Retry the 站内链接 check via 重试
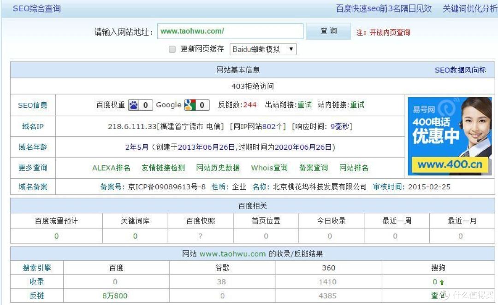The width and height of the screenshot is (498, 305). pyautogui.click(x=357, y=105)
